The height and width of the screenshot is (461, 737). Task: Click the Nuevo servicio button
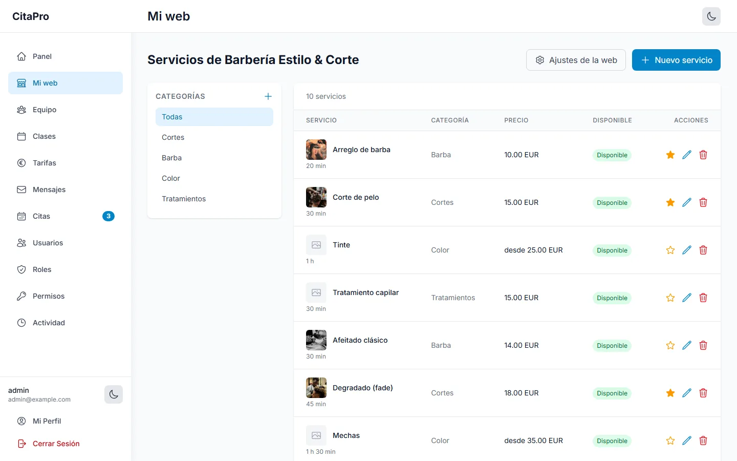676,60
